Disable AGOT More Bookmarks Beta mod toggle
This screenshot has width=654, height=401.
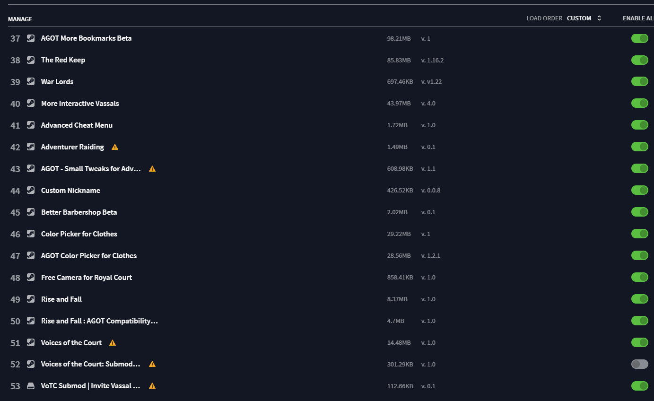tap(640, 38)
